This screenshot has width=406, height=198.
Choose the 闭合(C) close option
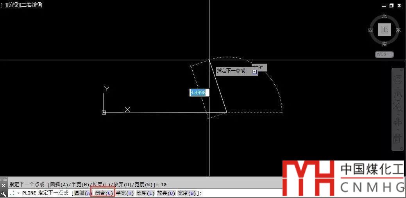[104, 193]
